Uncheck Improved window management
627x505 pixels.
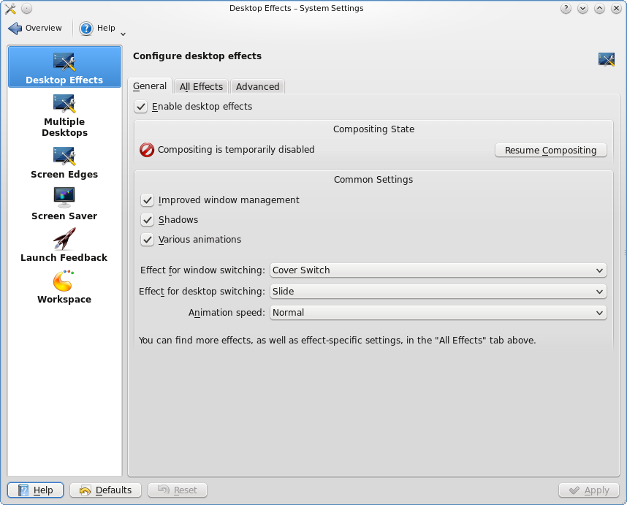(148, 200)
